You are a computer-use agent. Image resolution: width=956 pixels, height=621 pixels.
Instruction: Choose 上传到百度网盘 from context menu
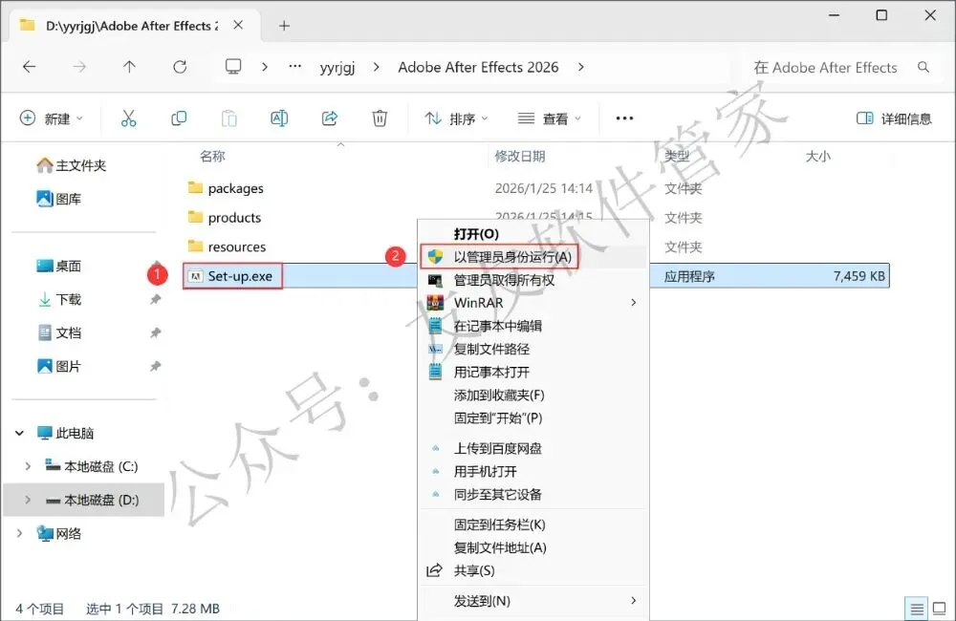pyautogui.click(x=532, y=448)
